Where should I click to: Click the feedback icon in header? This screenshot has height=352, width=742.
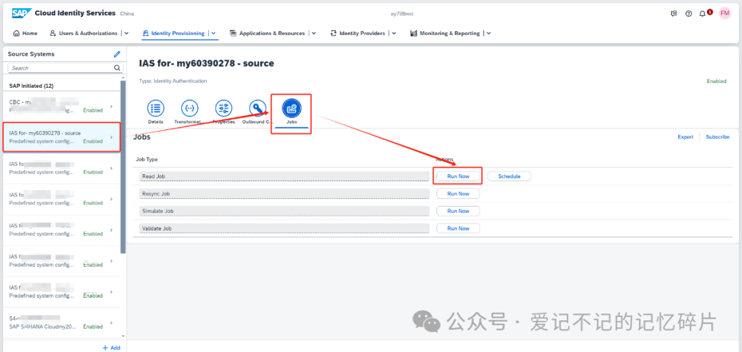pyautogui.click(x=674, y=14)
